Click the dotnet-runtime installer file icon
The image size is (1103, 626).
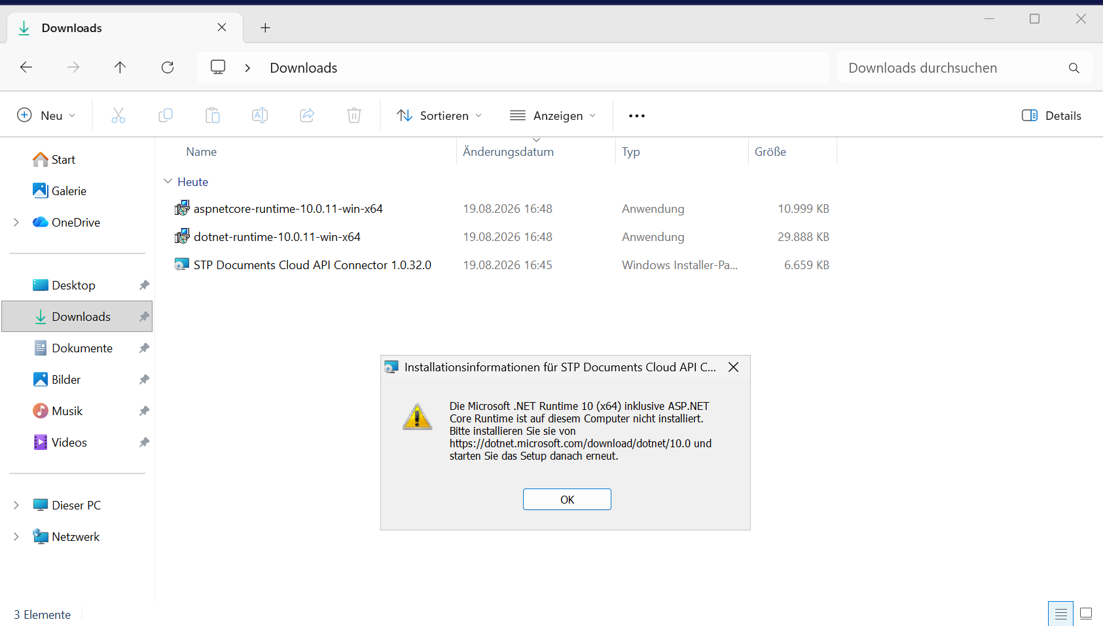182,236
